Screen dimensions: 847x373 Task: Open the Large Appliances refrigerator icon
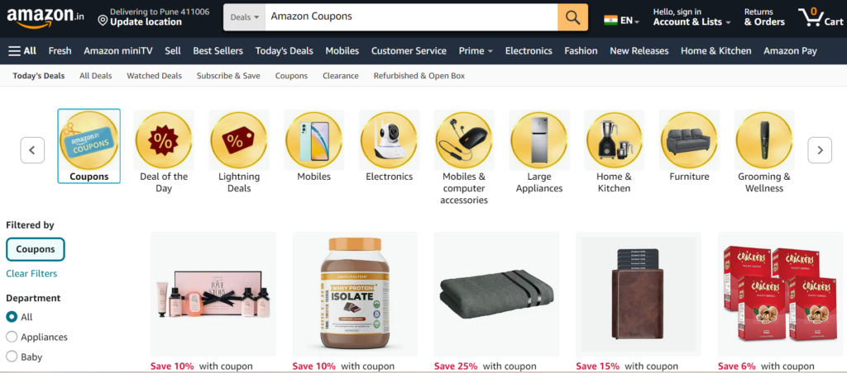pyautogui.click(x=539, y=140)
